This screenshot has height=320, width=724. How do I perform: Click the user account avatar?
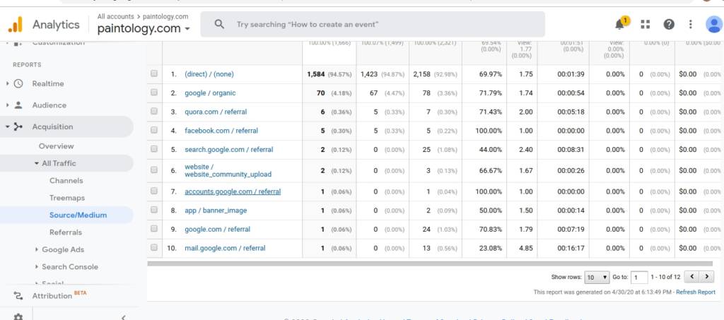point(713,25)
